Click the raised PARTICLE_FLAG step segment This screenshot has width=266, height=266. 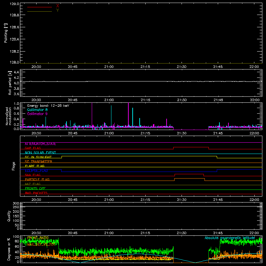190,179
